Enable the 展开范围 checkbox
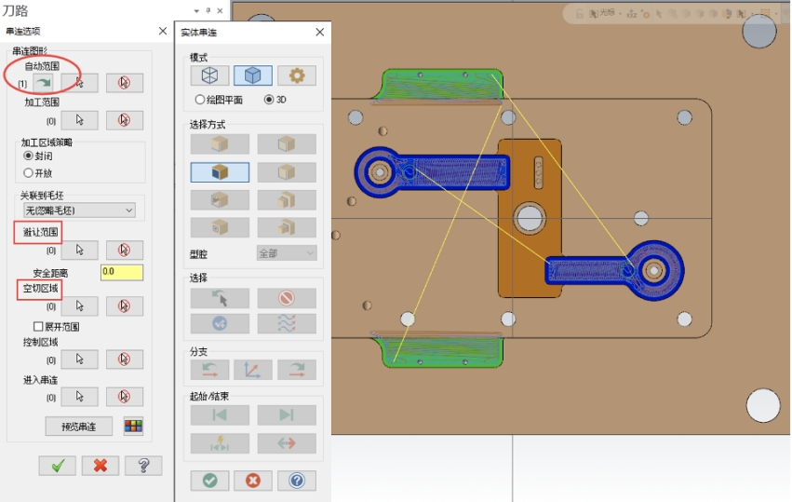This screenshot has height=502, width=792. point(38,327)
